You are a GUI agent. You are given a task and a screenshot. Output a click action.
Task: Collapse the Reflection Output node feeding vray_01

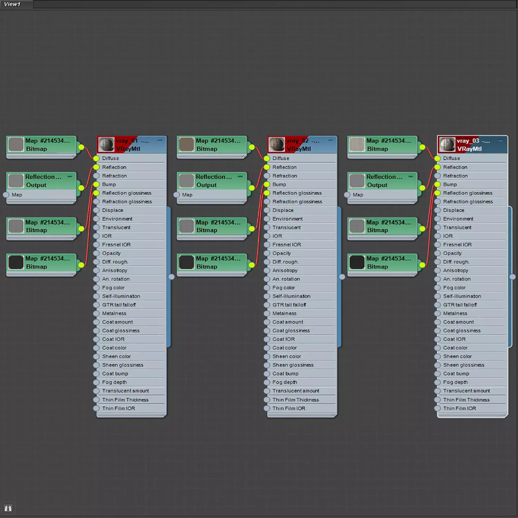coord(70,176)
